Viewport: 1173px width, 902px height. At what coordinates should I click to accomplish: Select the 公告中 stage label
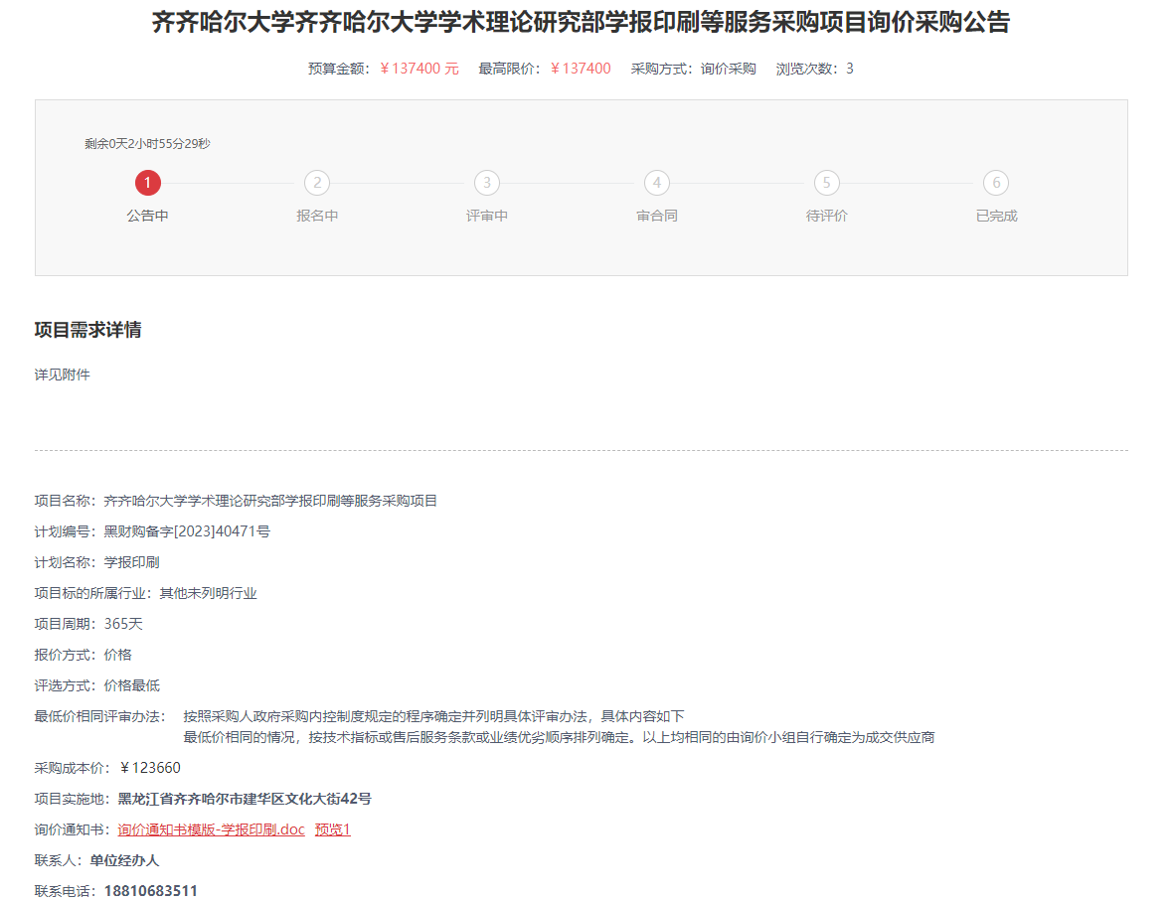click(x=147, y=216)
